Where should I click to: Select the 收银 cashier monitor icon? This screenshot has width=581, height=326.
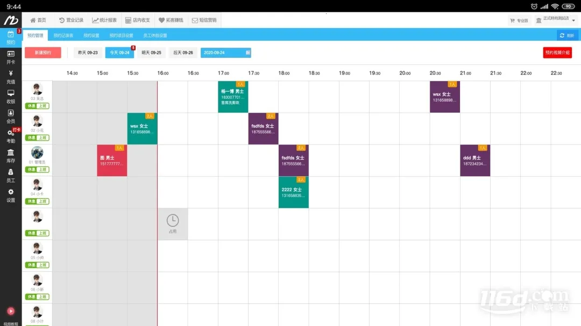pyautogui.click(x=11, y=96)
